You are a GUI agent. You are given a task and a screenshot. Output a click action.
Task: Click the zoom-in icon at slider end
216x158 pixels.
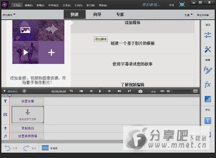point(195,91)
